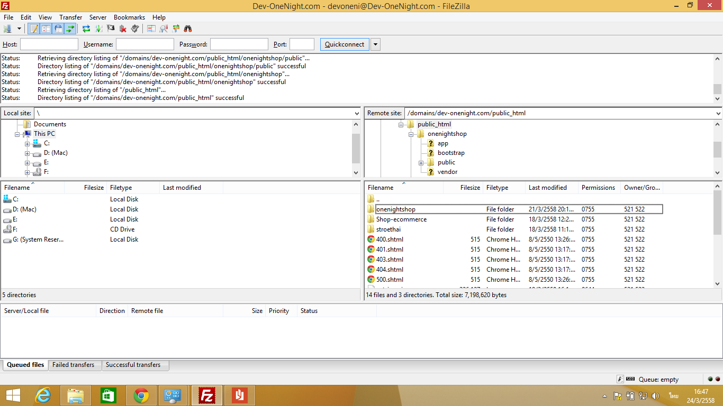Click the magnifying glass toolbar icon
Screen dimensions: 723x406
coord(164,29)
